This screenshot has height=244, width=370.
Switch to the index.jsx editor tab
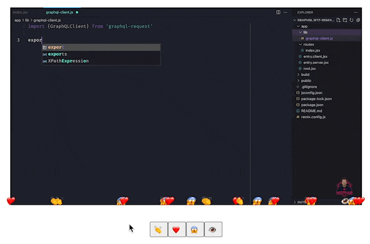coord(21,12)
